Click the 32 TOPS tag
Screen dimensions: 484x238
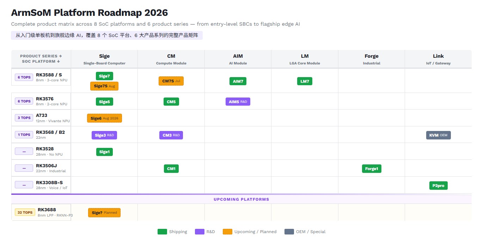click(25, 213)
